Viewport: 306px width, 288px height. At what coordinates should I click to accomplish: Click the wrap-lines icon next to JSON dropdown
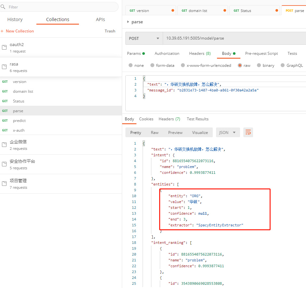pos(248,132)
